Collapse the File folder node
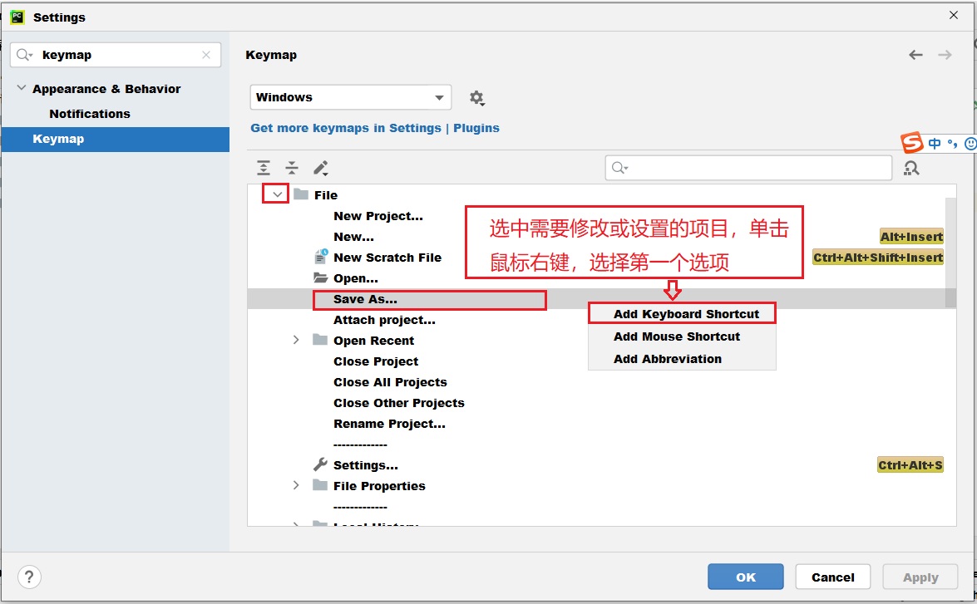The image size is (977, 604). click(277, 194)
